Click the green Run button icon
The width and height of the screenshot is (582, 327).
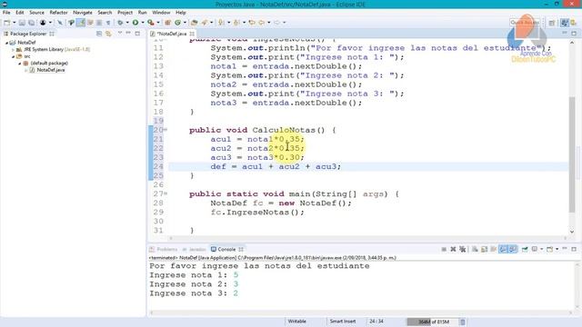135,23
